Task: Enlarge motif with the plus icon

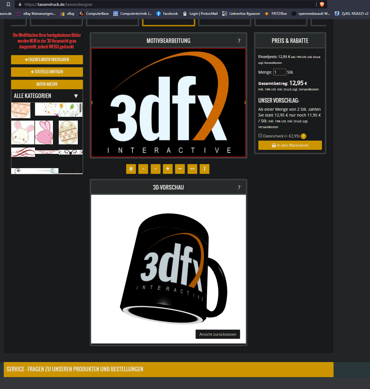Action: (168, 169)
